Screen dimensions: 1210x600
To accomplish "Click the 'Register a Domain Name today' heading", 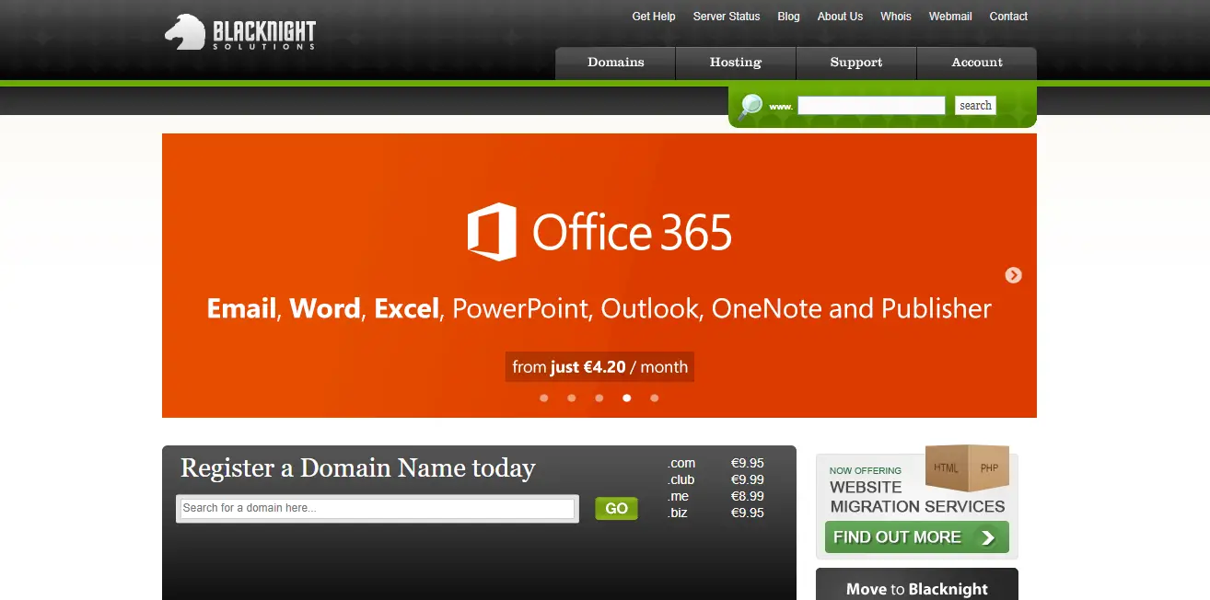I will tap(358, 468).
